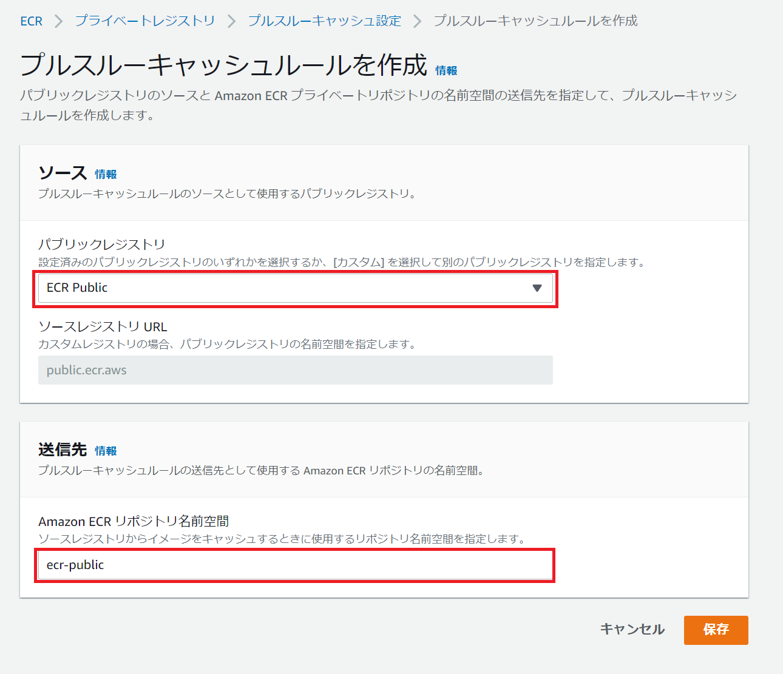Click the disabled public.ecr.aws URL field
Image resolution: width=783 pixels, height=674 pixels.
[x=296, y=370]
